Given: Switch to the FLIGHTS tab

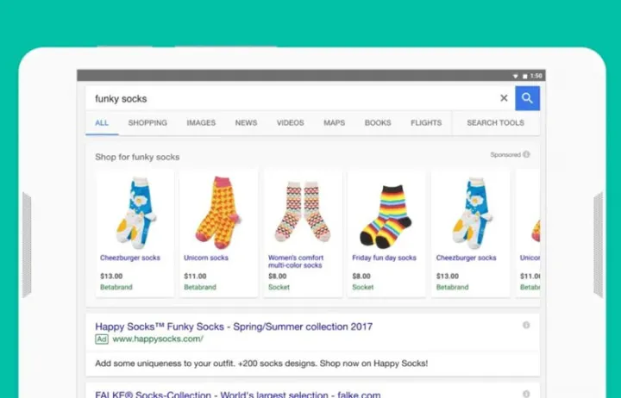Looking at the screenshot, I should [426, 123].
